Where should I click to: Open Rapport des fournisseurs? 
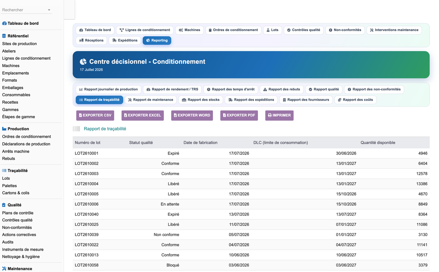306,100
